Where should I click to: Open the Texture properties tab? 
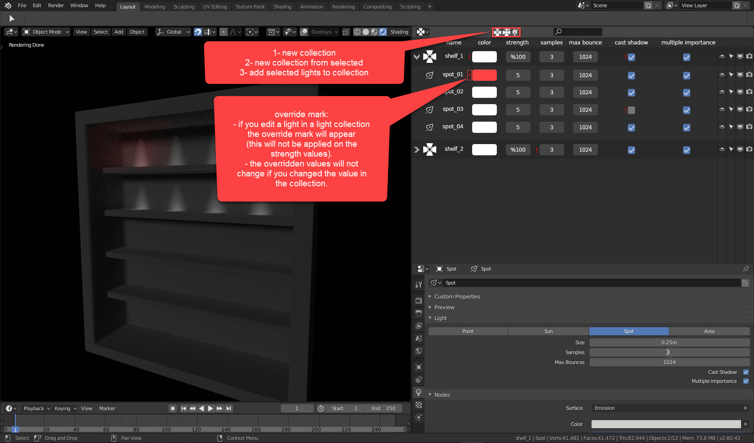pyautogui.click(x=419, y=405)
